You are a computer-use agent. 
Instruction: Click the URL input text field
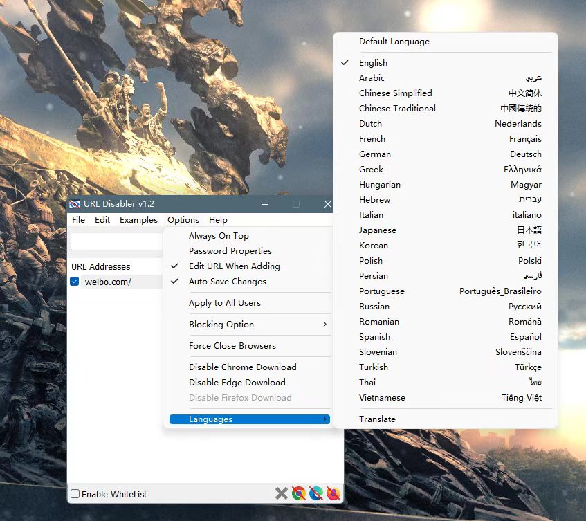pyautogui.click(x=117, y=241)
